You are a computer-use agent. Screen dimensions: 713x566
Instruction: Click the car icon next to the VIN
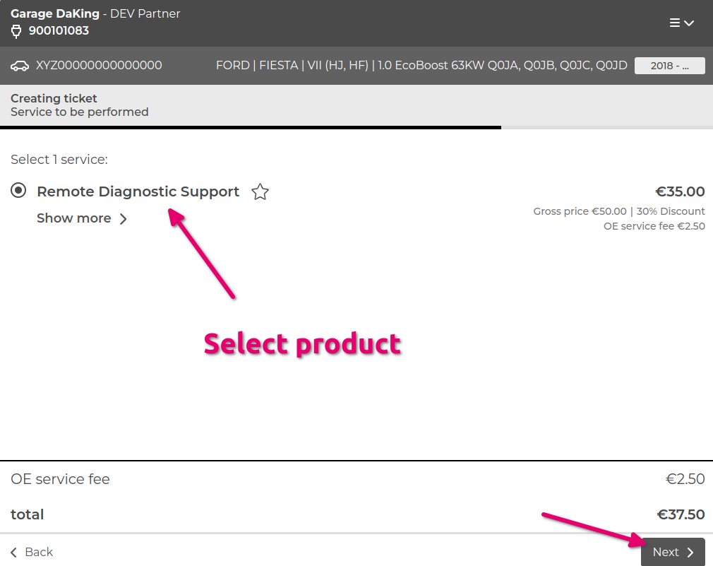(x=19, y=65)
